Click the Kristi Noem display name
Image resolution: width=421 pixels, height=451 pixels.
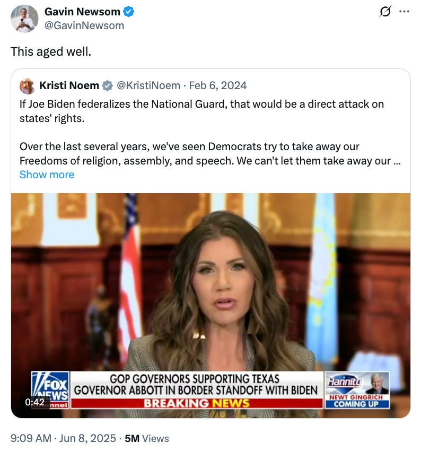pos(69,86)
